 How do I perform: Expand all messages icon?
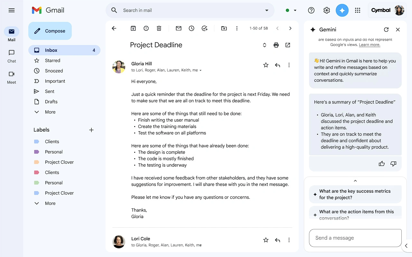(265, 45)
